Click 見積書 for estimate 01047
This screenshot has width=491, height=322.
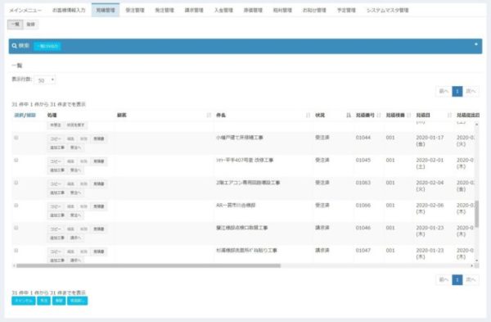click(x=99, y=252)
